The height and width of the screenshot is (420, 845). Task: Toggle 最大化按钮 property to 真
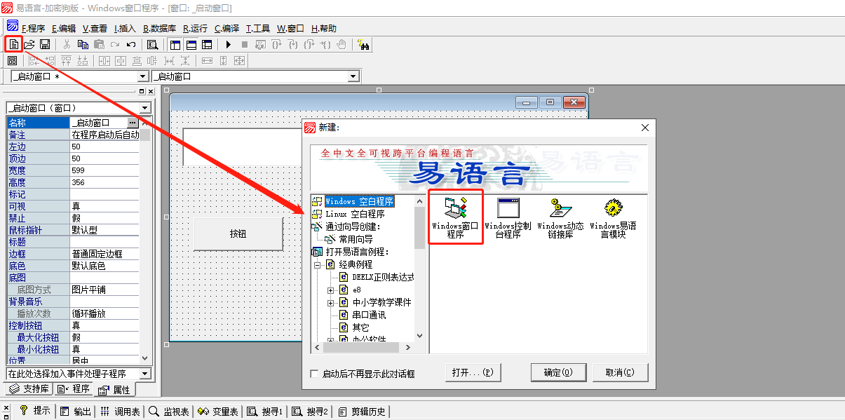[104, 337]
